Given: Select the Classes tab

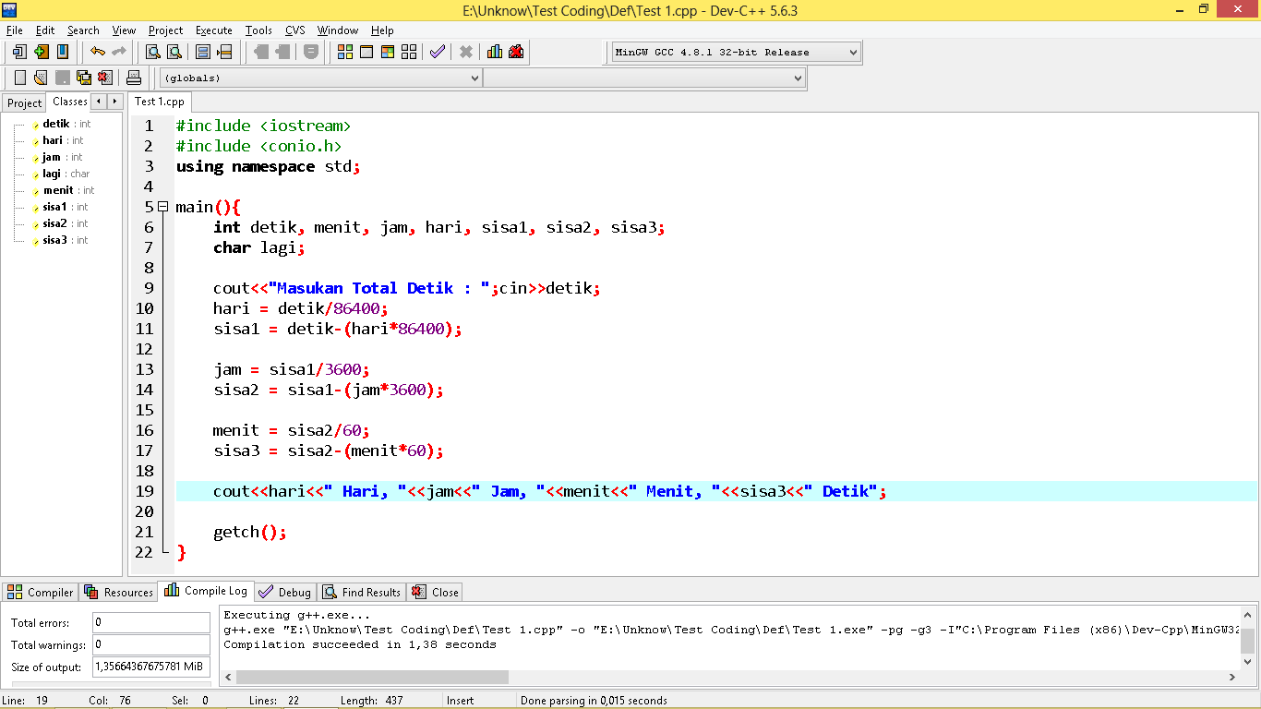Looking at the screenshot, I should (x=70, y=102).
